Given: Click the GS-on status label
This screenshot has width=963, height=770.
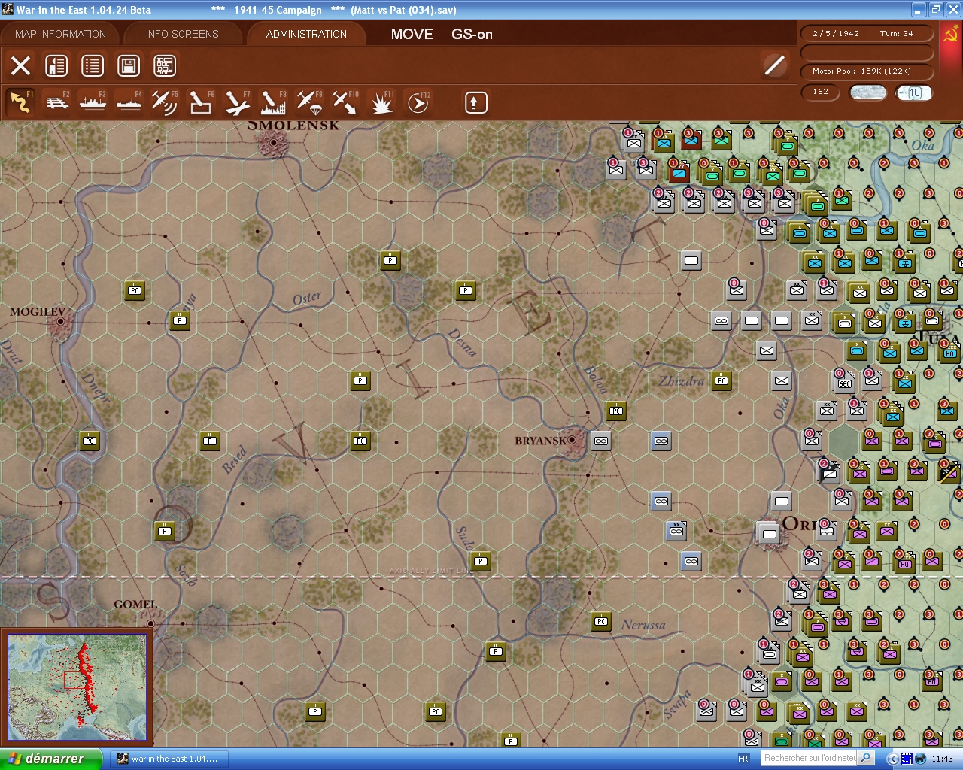Looking at the screenshot, I should (472, 34).
